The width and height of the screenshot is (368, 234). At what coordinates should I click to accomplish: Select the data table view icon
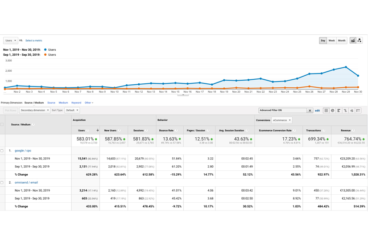[x=326, y=111]
